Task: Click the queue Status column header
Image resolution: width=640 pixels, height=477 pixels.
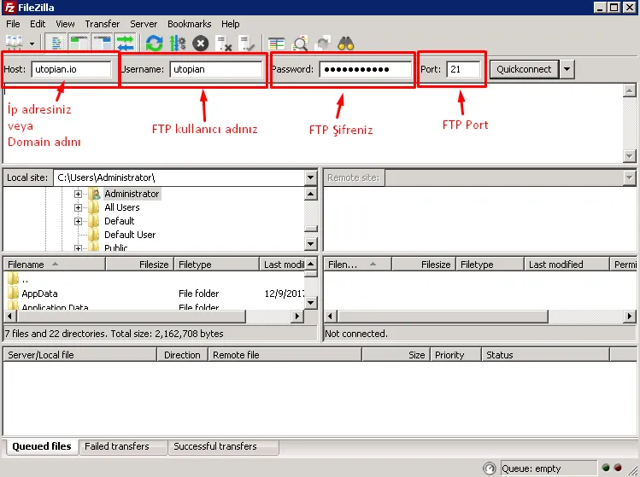Action: (x=546, y=355)
